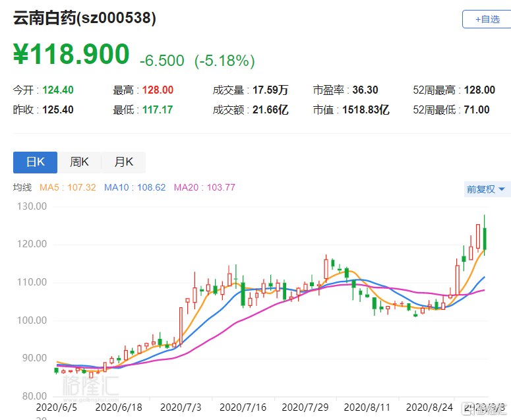
Task: Click the 2020/8/11 date axis label
Action: tap(367, 407)
